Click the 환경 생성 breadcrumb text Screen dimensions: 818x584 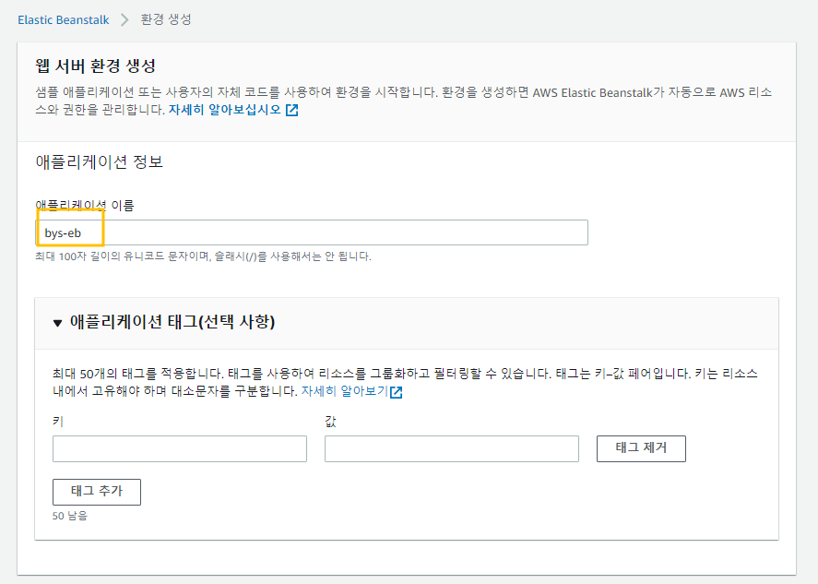click(166, 19)
